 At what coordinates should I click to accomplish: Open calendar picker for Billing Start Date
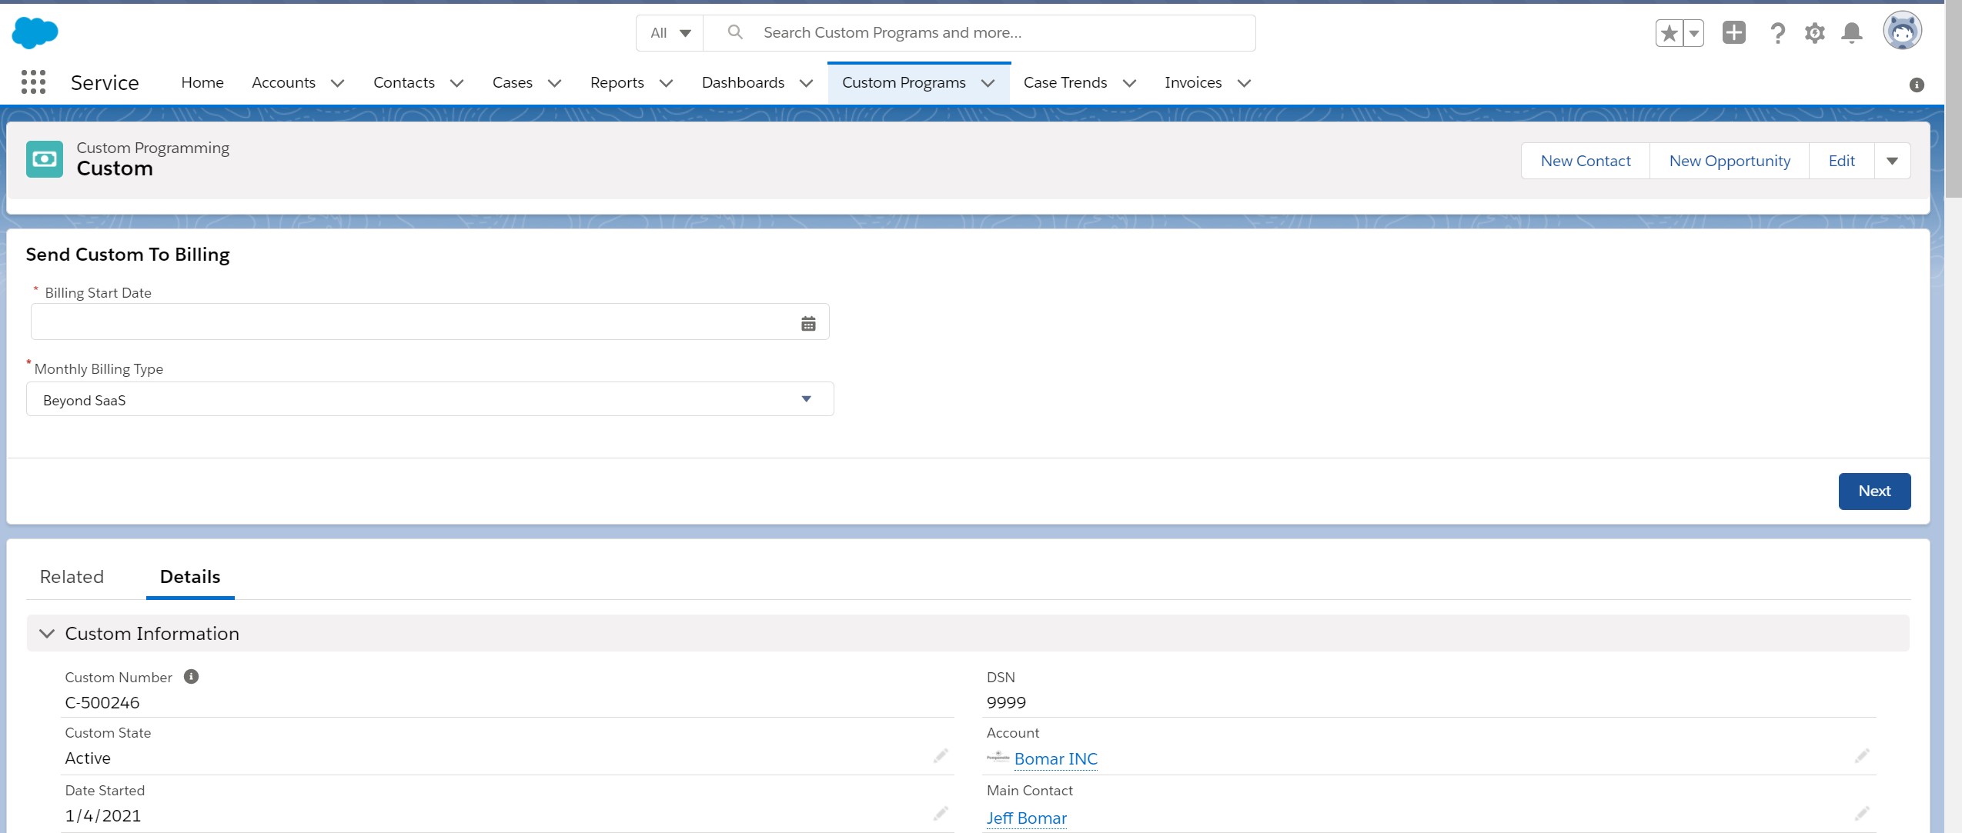click(x=807, y=324)
